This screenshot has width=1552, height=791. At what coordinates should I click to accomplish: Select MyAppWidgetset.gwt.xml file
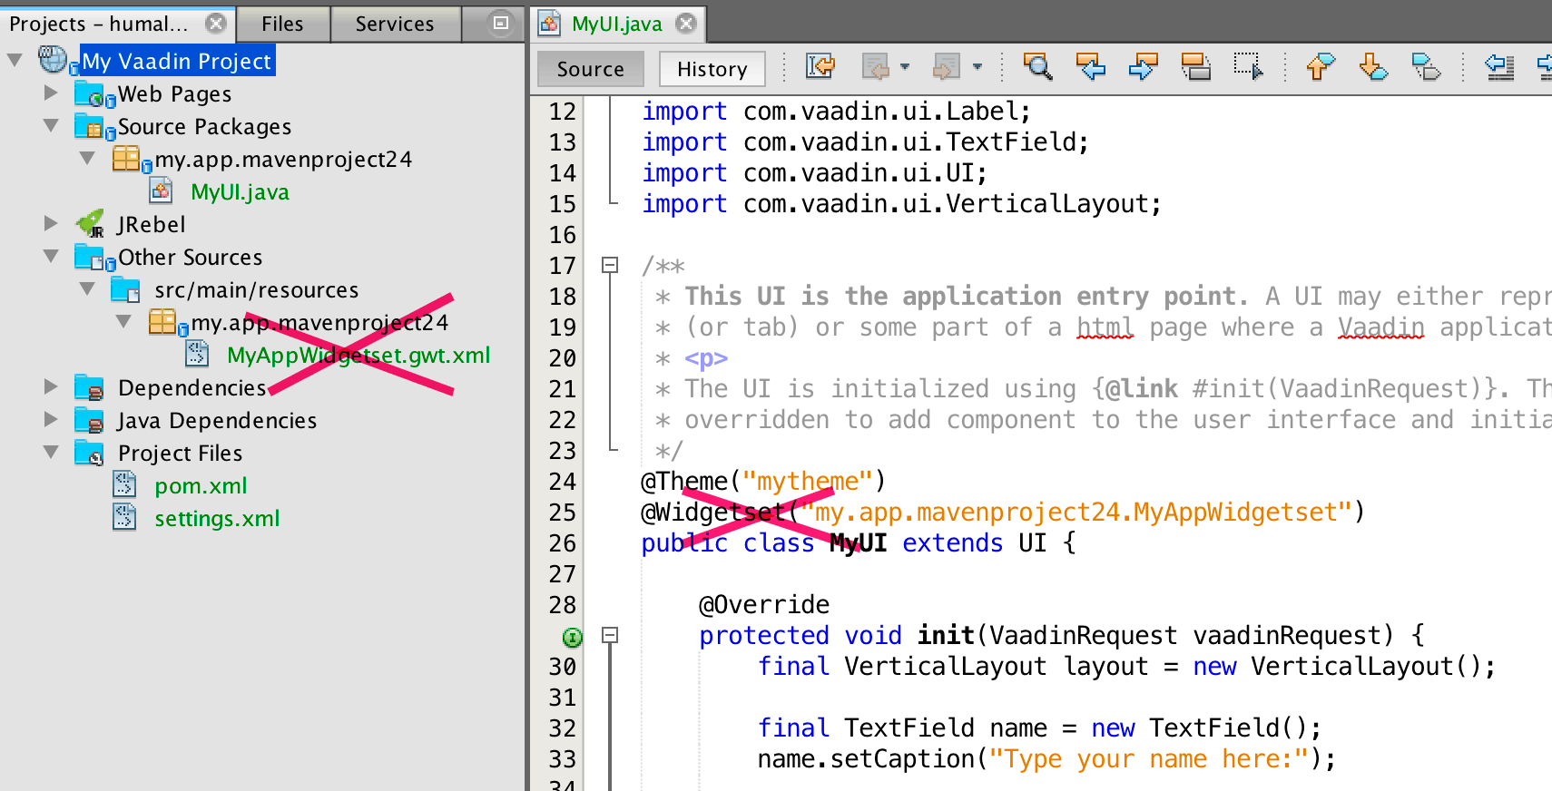point(359,356)
